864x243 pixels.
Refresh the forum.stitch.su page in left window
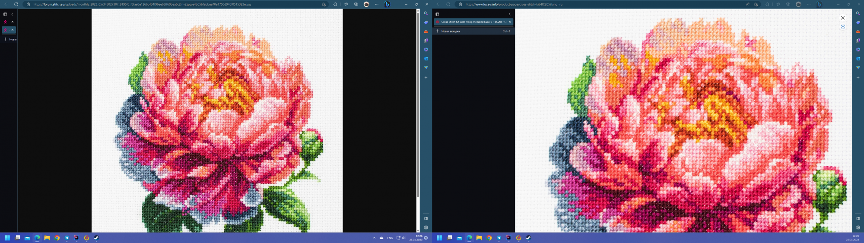[16, 4]
